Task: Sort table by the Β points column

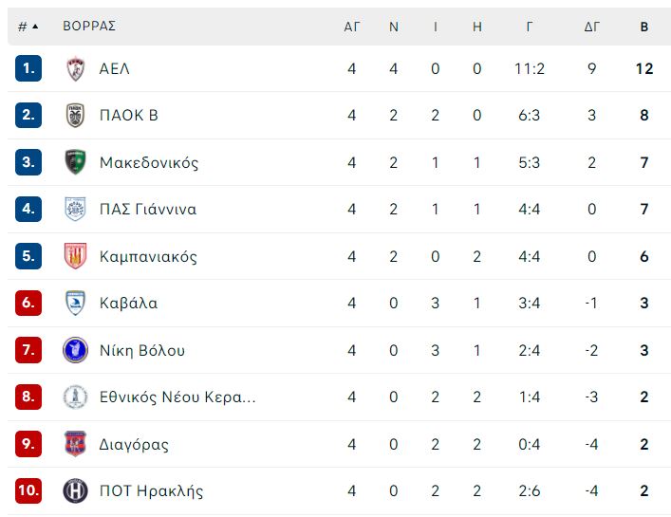Action: coord(644,27)
